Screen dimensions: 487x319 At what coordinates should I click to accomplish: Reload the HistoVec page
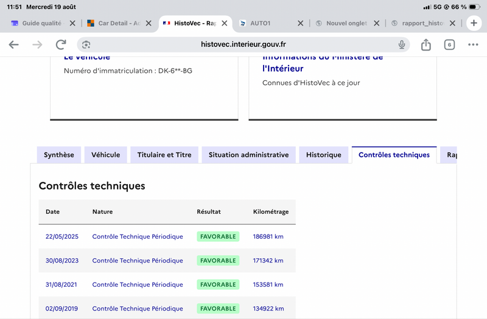tap(61, 44)
